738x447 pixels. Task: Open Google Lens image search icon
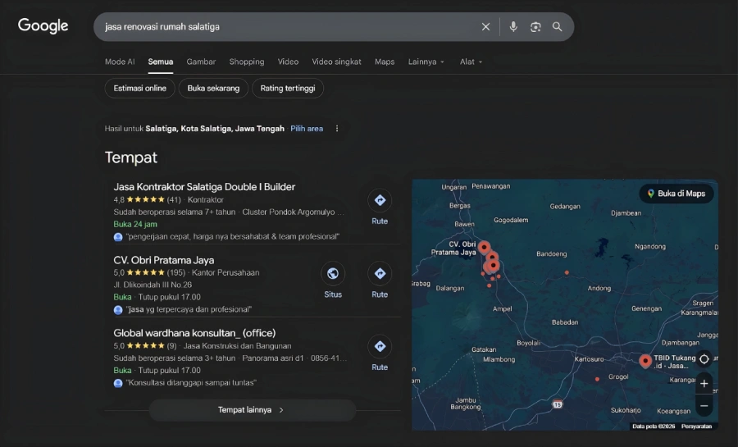pos(535,27)
